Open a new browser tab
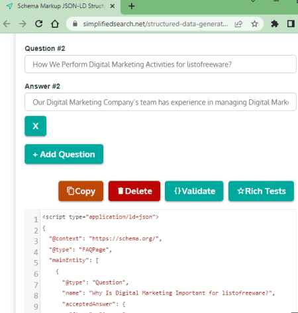The width and height of the screenshot is (298, 313). click(x=132, y=6)
